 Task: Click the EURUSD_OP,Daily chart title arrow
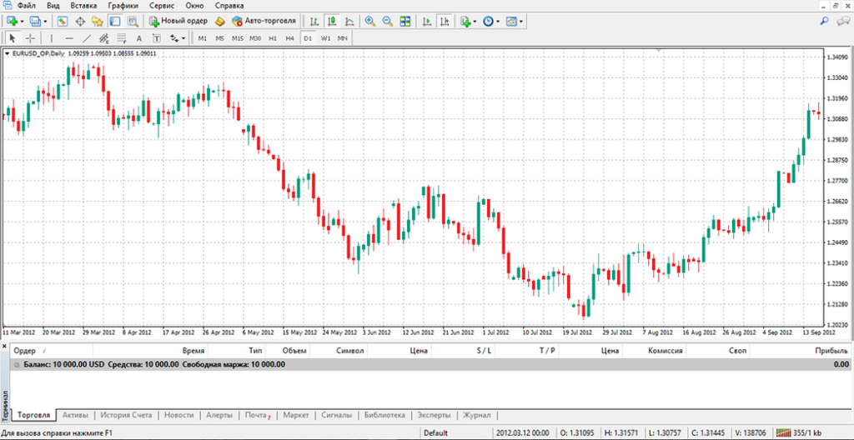coord(7,53)
